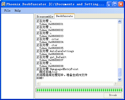Click the AutoSaveSettings log entry
The height and width of the screenshot is (100, 125).
55,51
